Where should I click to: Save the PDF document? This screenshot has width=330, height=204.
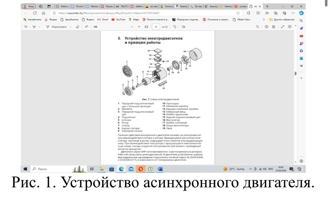[274, 27]
